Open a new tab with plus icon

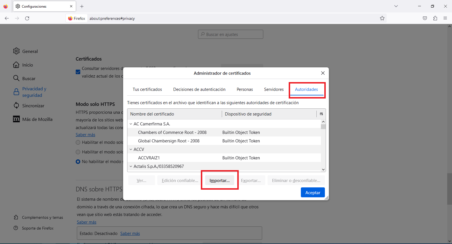coord(82,6)
